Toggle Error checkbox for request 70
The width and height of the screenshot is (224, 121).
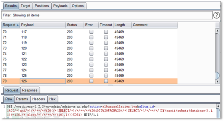[x=91, y=32]
